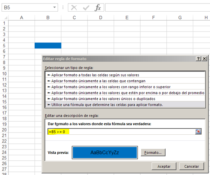Click the cancel entry X icon

click(74, 7)
